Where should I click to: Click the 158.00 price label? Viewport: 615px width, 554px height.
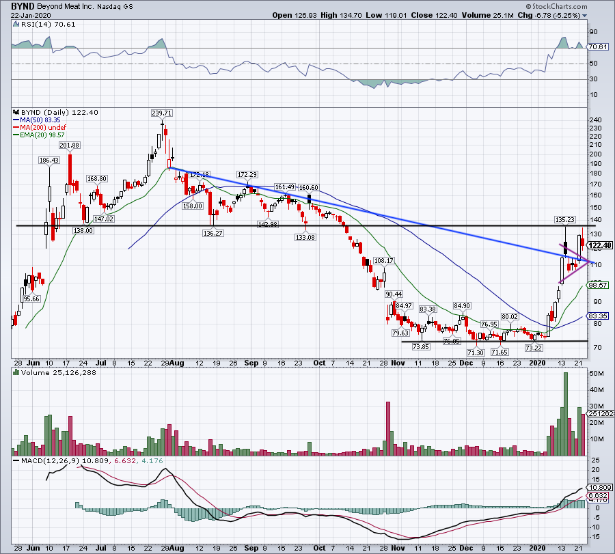tap(193, 206)
